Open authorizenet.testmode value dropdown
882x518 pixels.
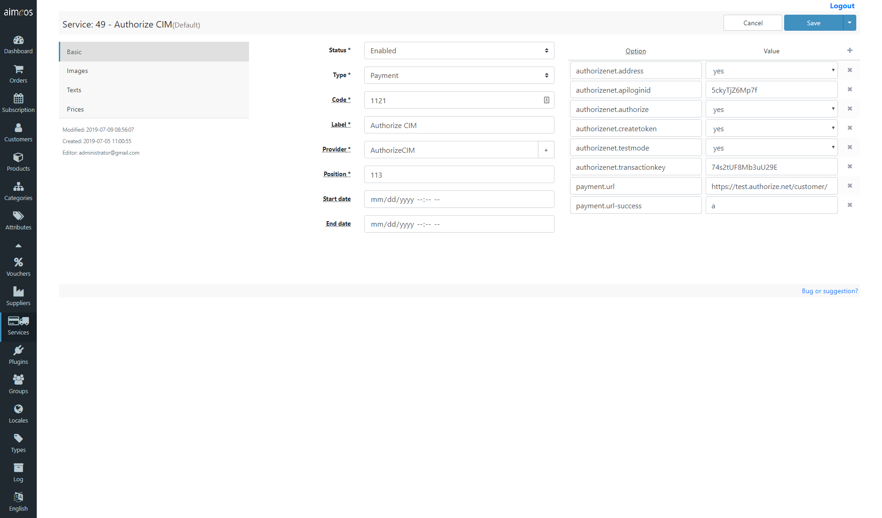coord(771,148)
